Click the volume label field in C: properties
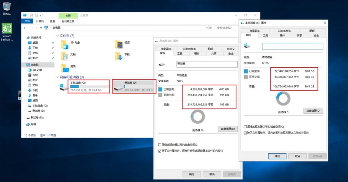 pyautogui.click(x=293, y=46)
